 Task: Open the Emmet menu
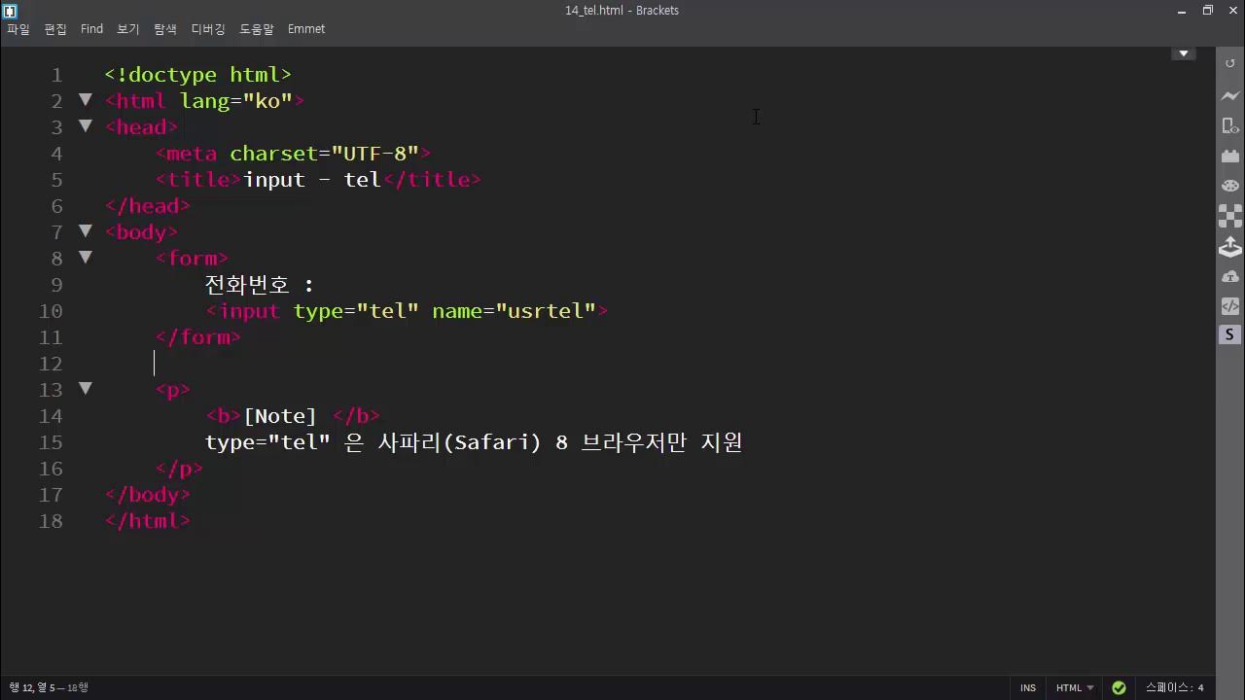pos(306,29)
